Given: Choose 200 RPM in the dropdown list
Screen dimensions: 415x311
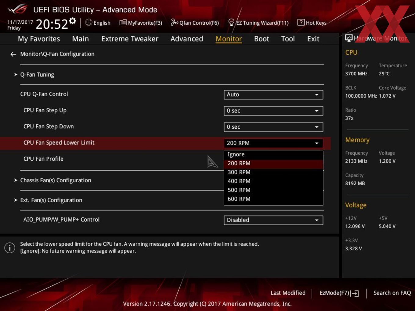Looking at the screenshot, I should pos(273,163).
